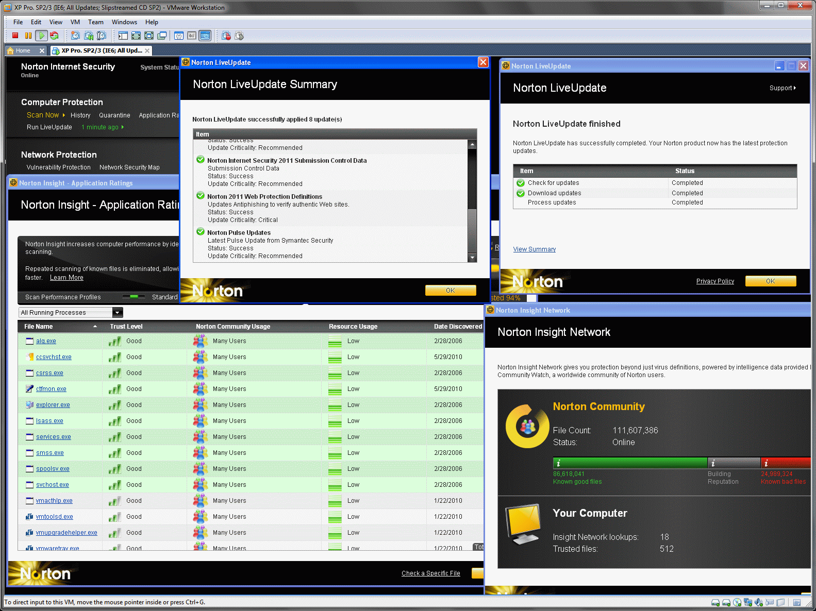Click the Trust Level column header
Image resolution: width=816 pixels, height=611 pixels.
pyautogui.click(x=126, y=327)
